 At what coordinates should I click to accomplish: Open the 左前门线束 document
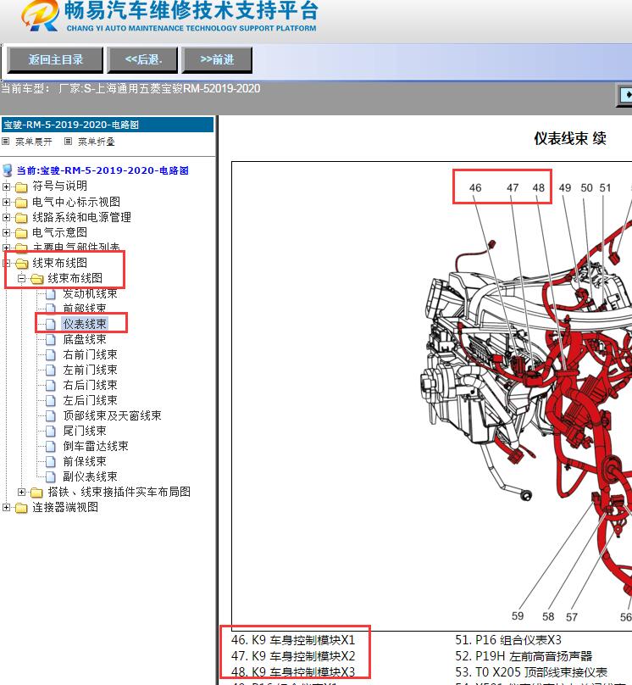point(91,370)
